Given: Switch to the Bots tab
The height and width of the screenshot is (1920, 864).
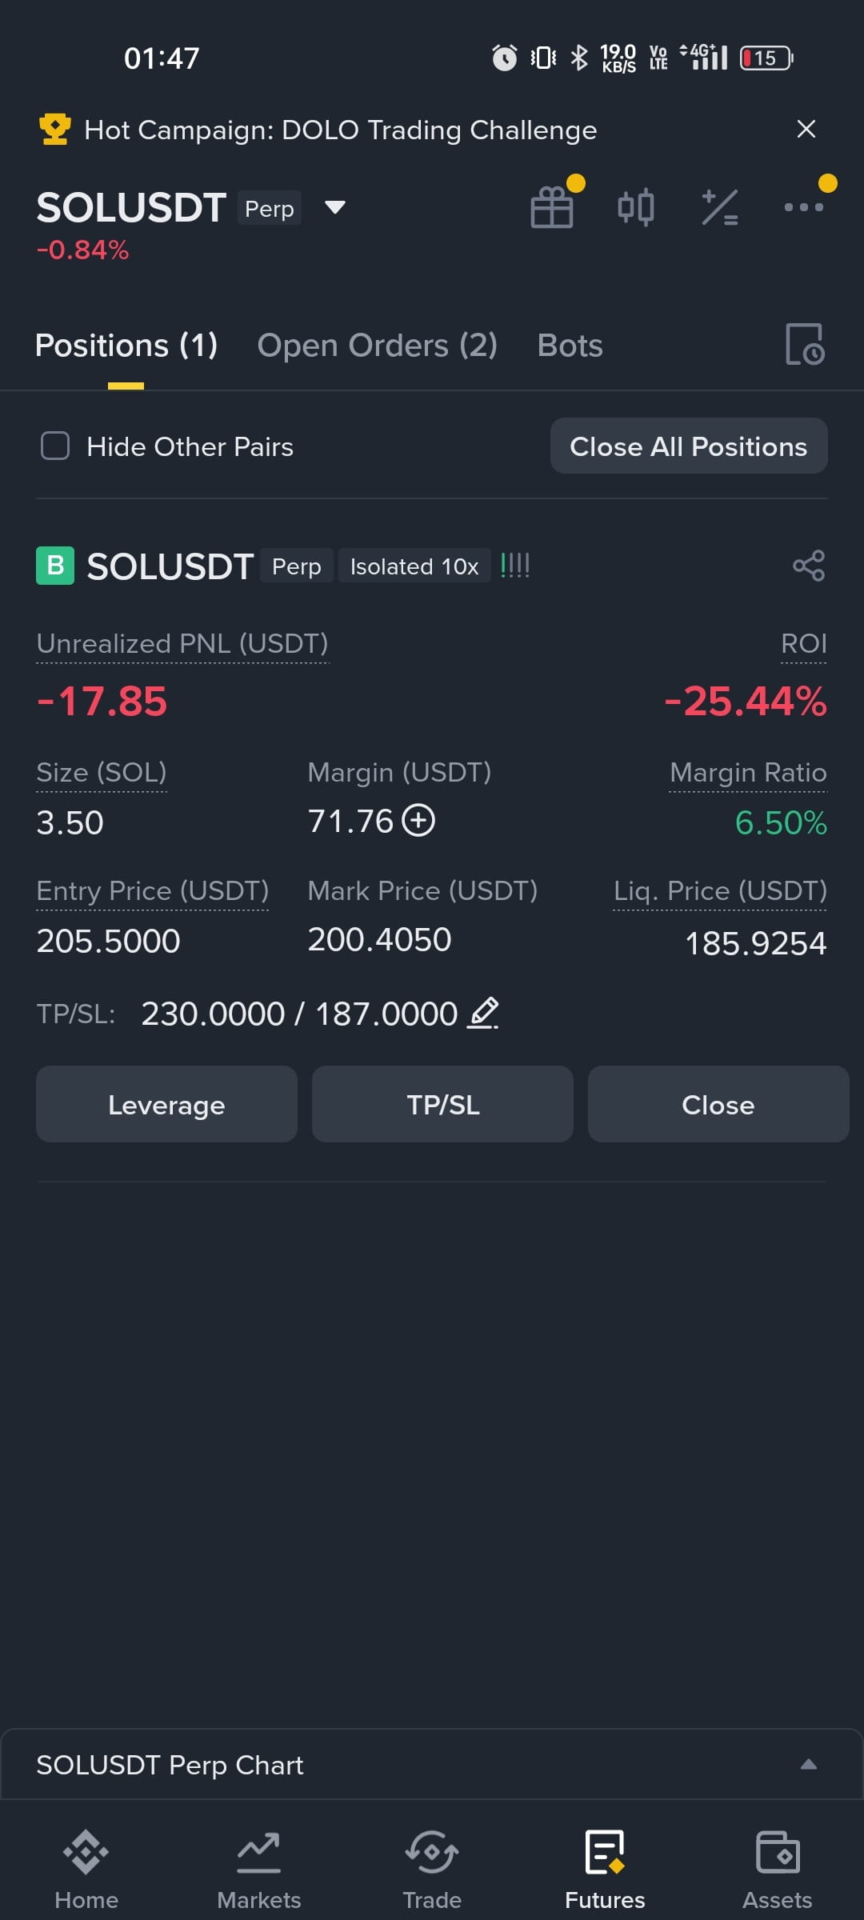Looking at the screenshot, I should pyautogui.click(x=570, y=346).
